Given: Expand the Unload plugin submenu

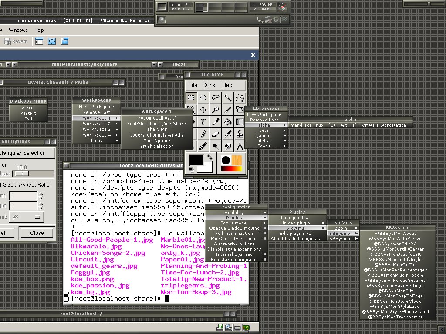Looking at the screenshot, I should (x=297, y=223).
